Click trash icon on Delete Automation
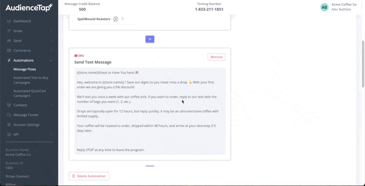This screenshot has width=365, height=186. [73, 176]
